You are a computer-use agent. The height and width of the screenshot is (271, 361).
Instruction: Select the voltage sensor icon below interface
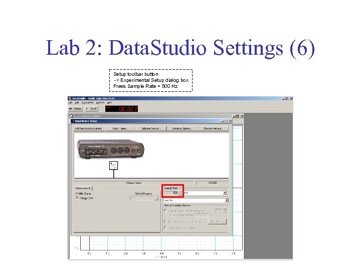point(113,166)
